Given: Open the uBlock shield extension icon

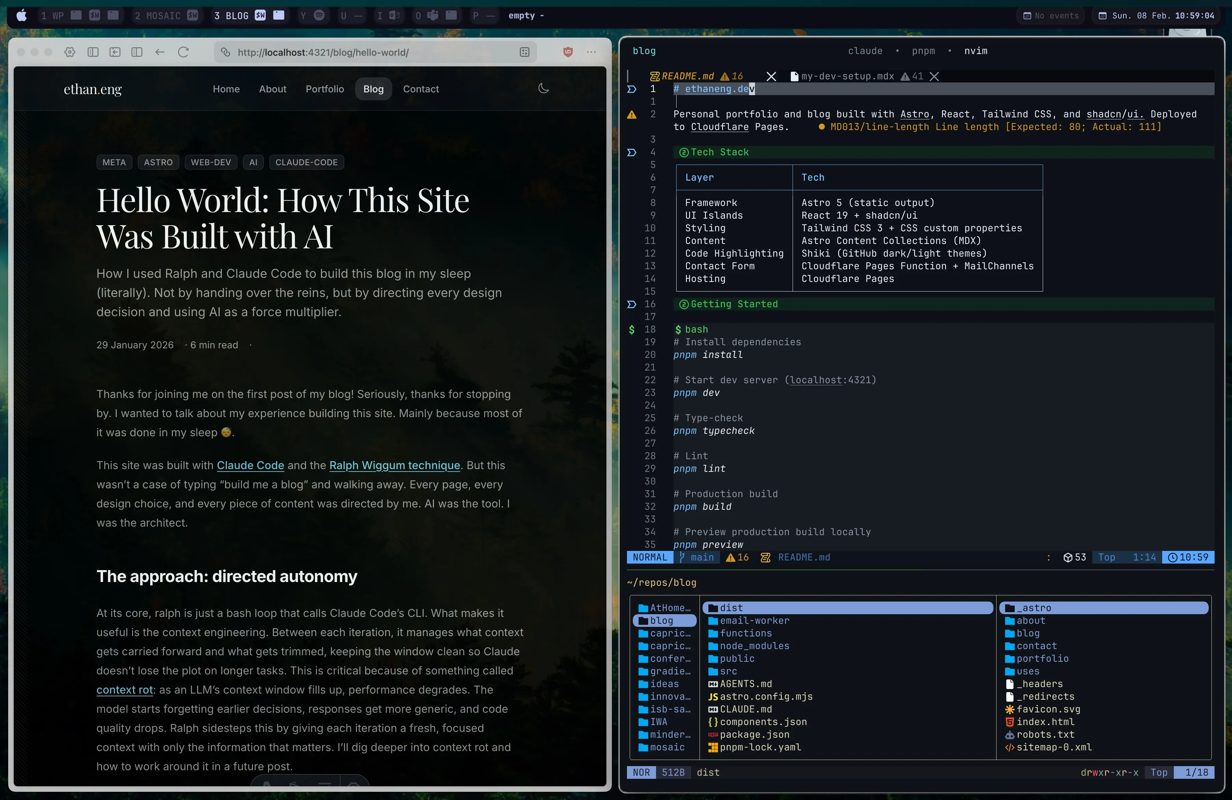Looking at the screenshot, I should tap(568, 52).
